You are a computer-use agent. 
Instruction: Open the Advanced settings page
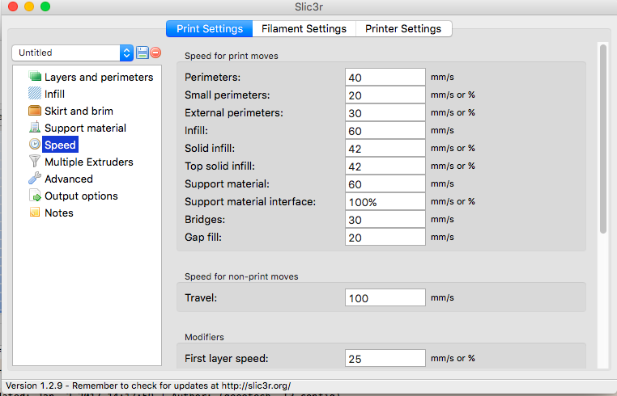click(69, 179)
